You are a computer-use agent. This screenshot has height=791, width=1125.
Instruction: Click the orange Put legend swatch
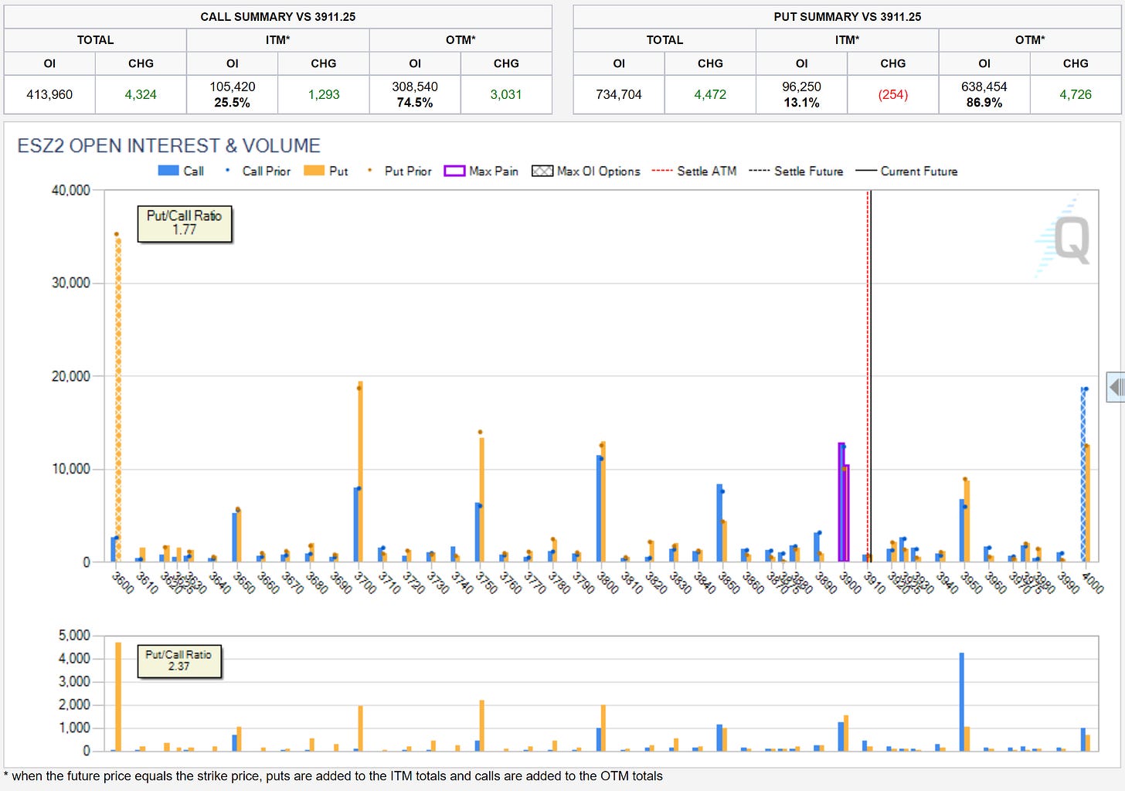point(314,171)
